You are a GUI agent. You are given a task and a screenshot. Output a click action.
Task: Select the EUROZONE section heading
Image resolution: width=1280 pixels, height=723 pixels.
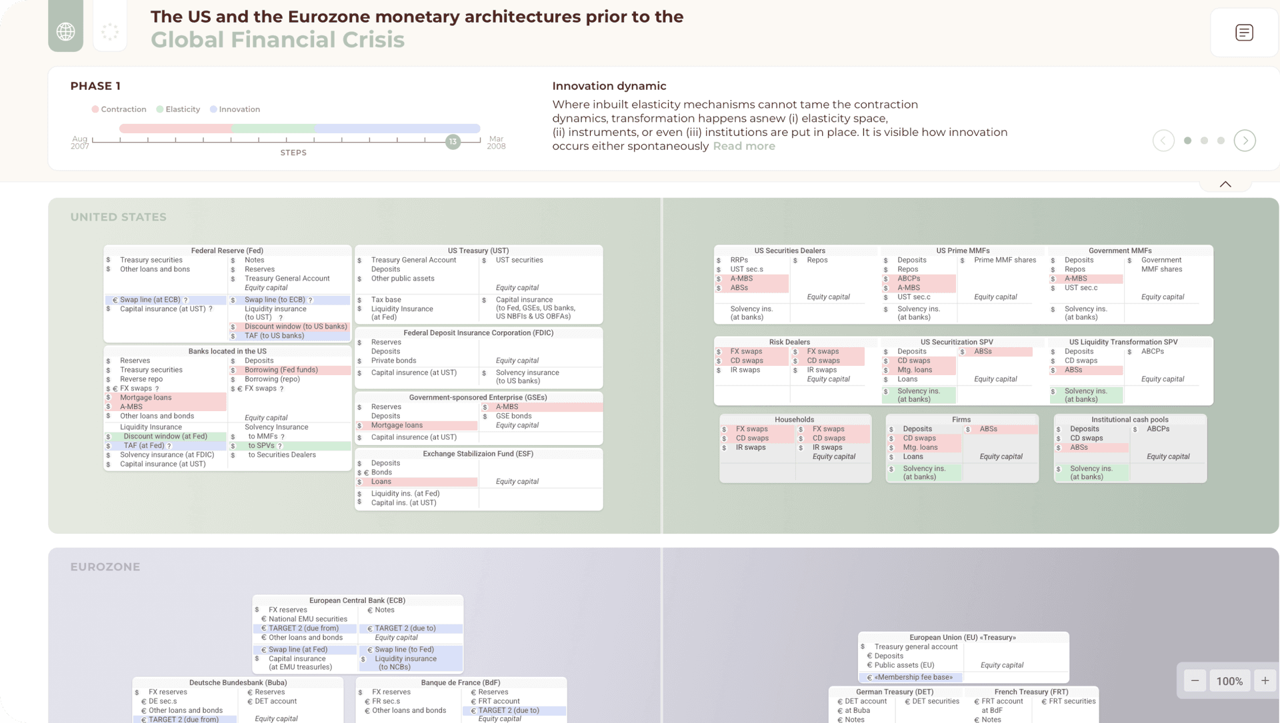pyautogui.click(x=105, y=567)
